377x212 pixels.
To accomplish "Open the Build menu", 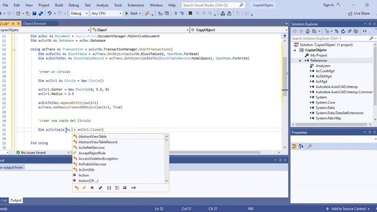I will pos(59,5).
